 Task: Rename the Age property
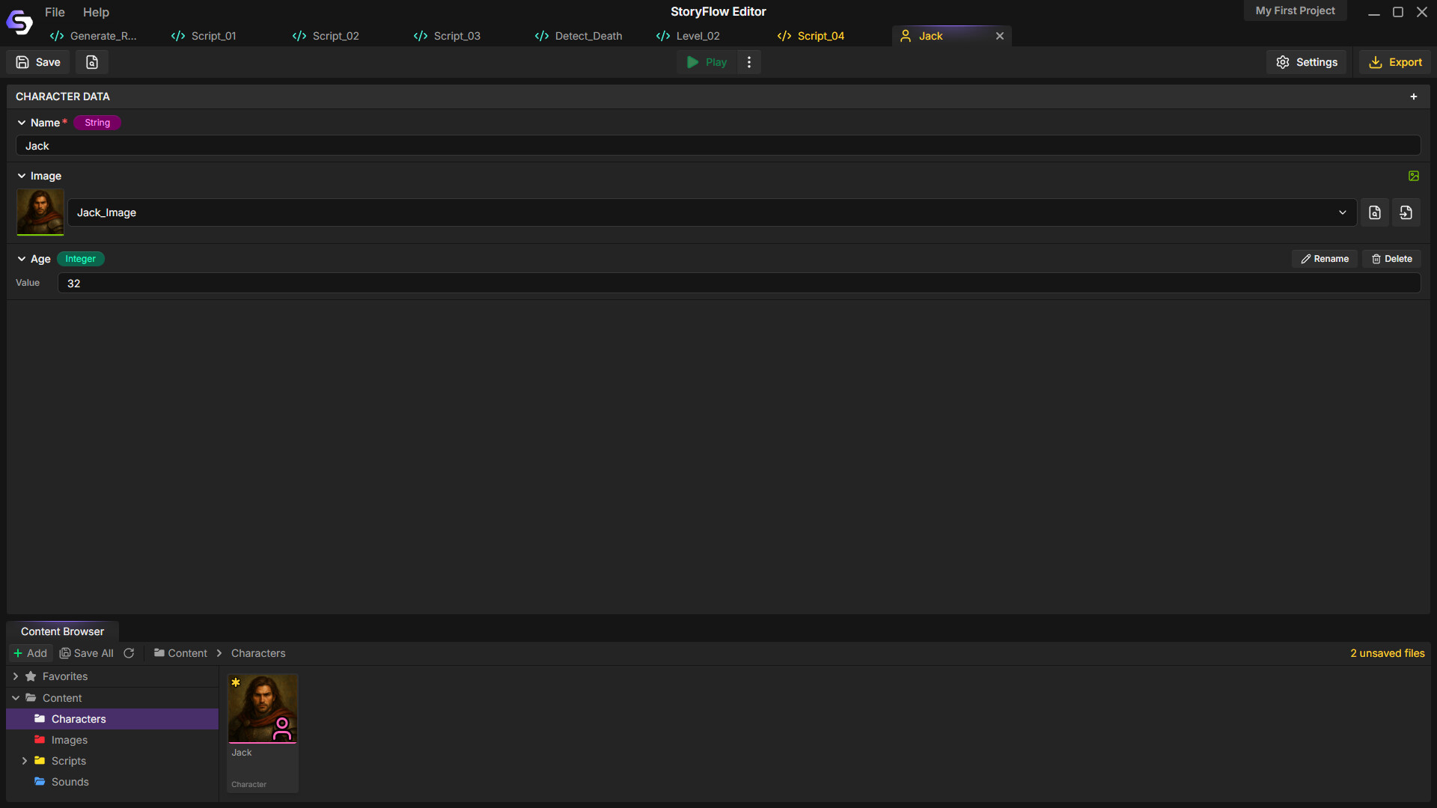point(1324,258)
